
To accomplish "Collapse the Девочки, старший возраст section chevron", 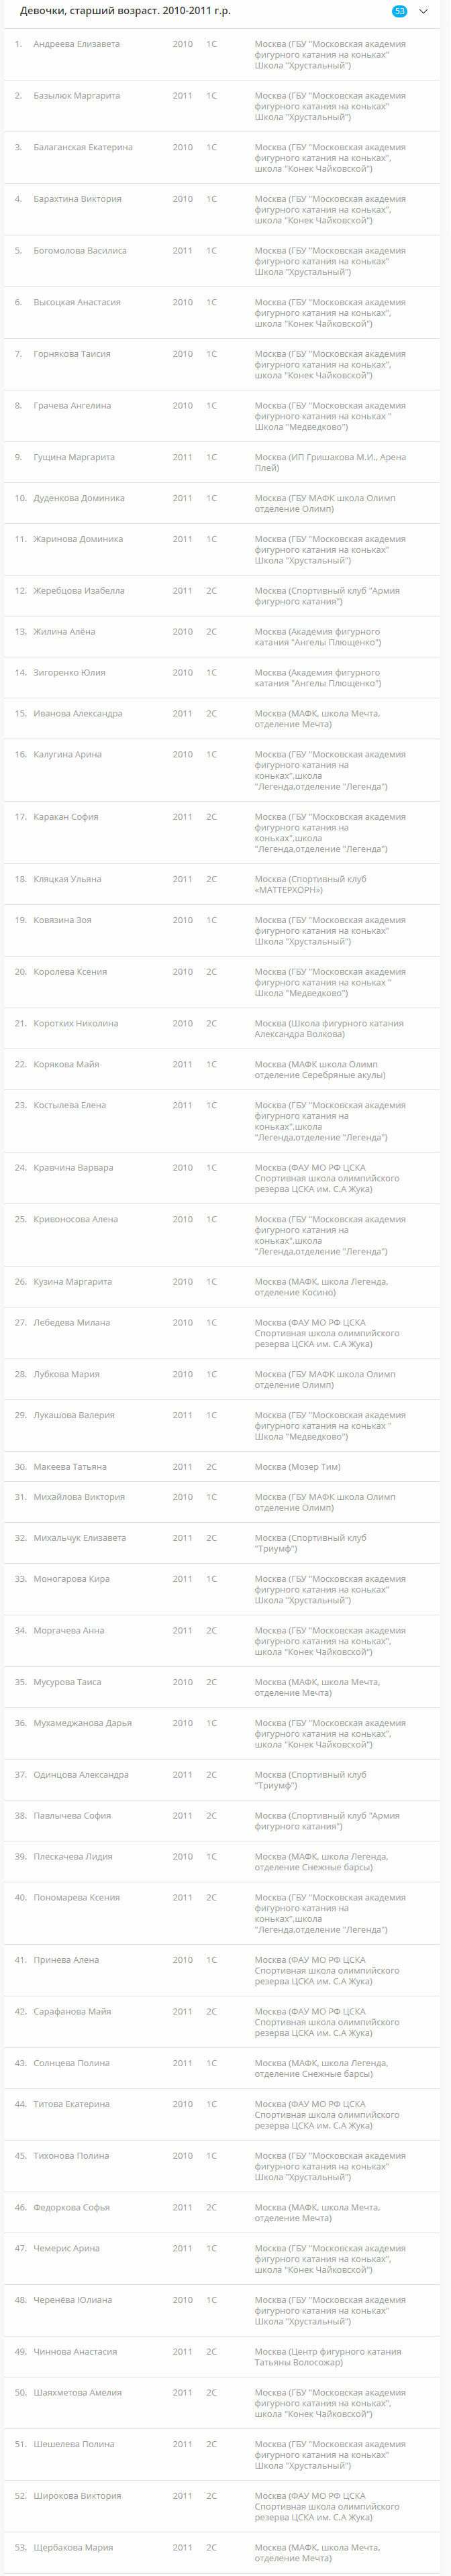I will click(x=423, y=11).
